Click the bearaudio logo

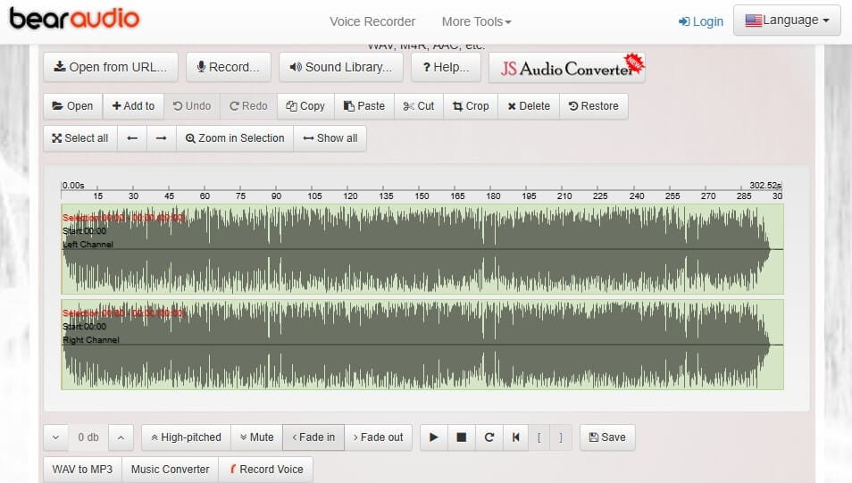(x=74, y=18)
